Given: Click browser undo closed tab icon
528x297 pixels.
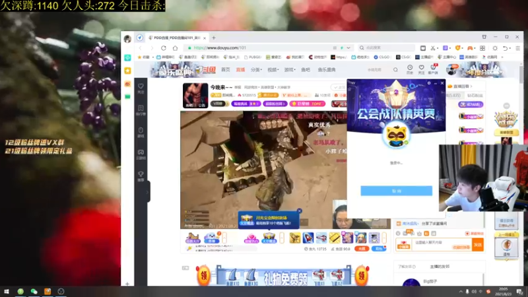Looking at the screenshot, I should (506, 48).
